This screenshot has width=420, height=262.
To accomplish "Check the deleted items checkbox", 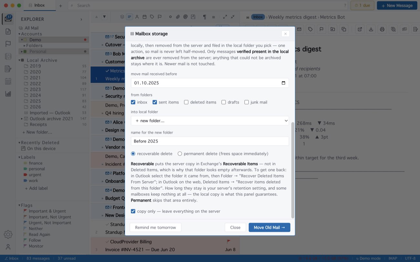I will 186,102.
